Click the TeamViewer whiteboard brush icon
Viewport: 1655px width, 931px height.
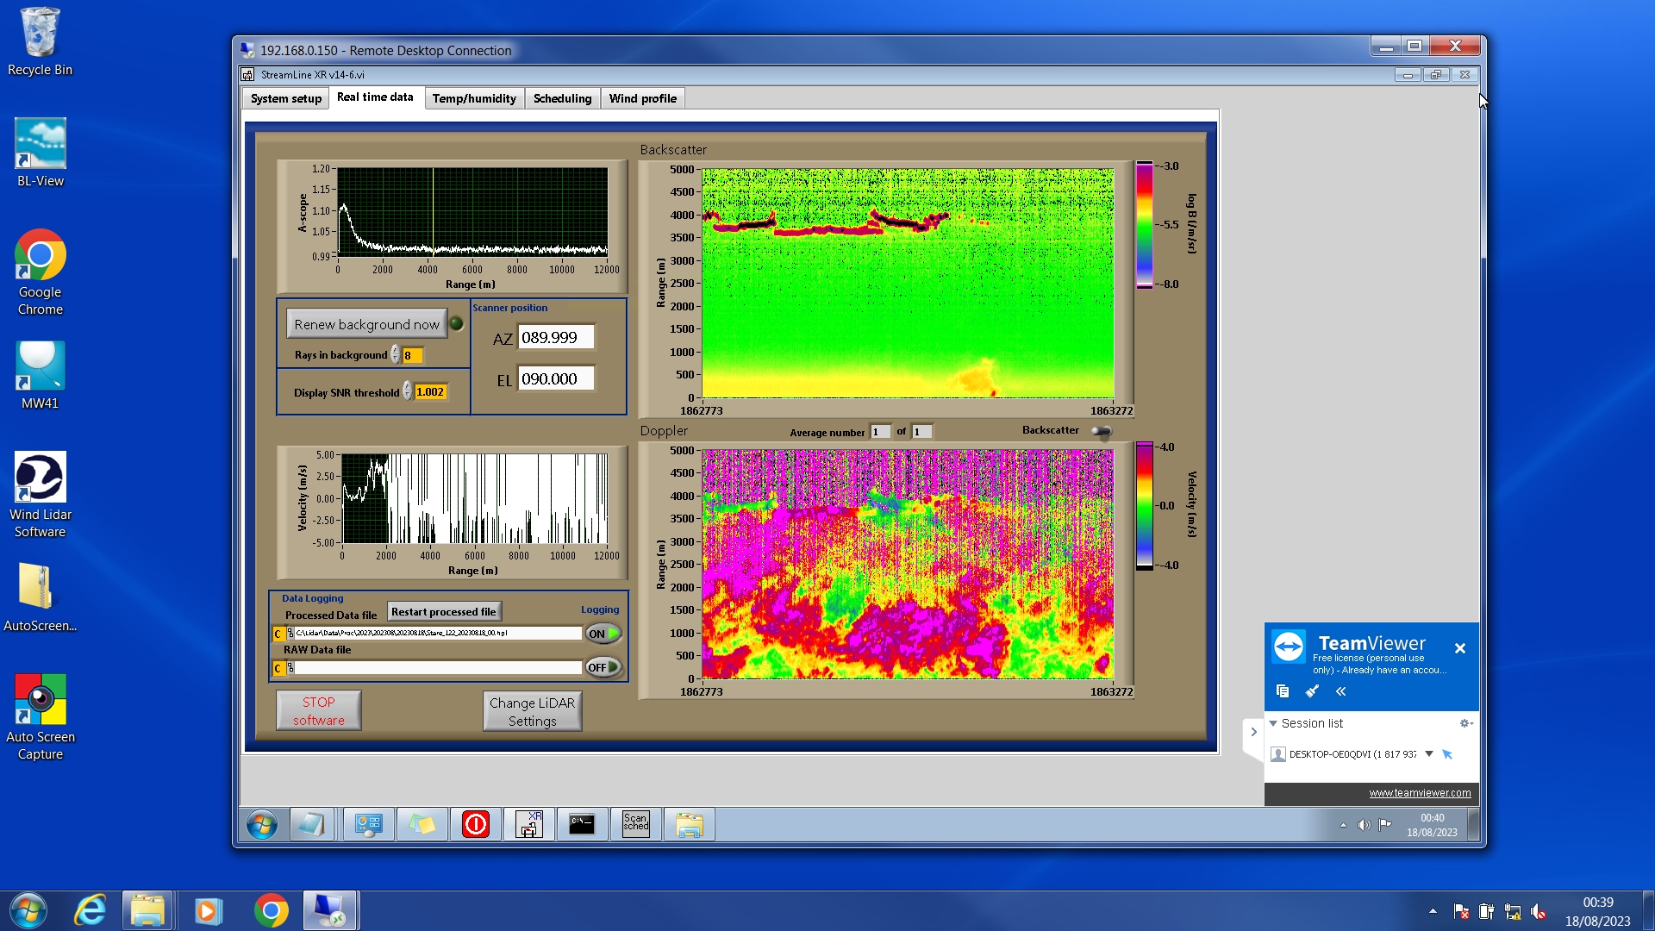[x=1312, y=691]
